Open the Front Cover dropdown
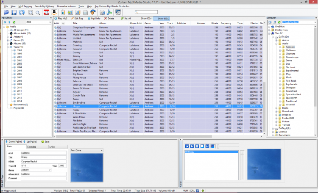318x193 pixels. point(86,150)
